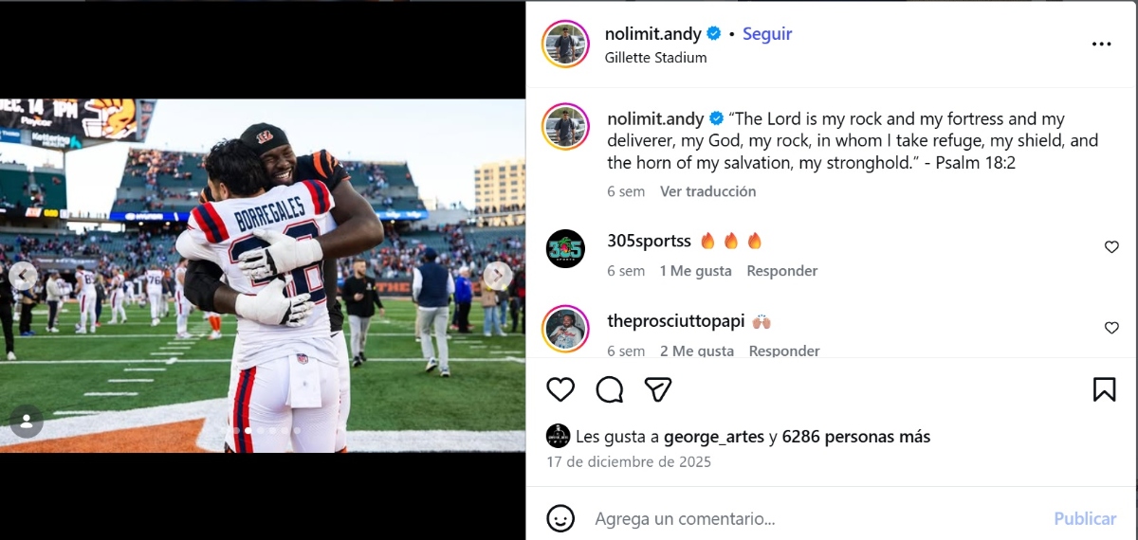The width and height of the screenshot is (1138, 540).
Task: Like theprosciuttopapi's comment
Action: (x=1111, y=328)
